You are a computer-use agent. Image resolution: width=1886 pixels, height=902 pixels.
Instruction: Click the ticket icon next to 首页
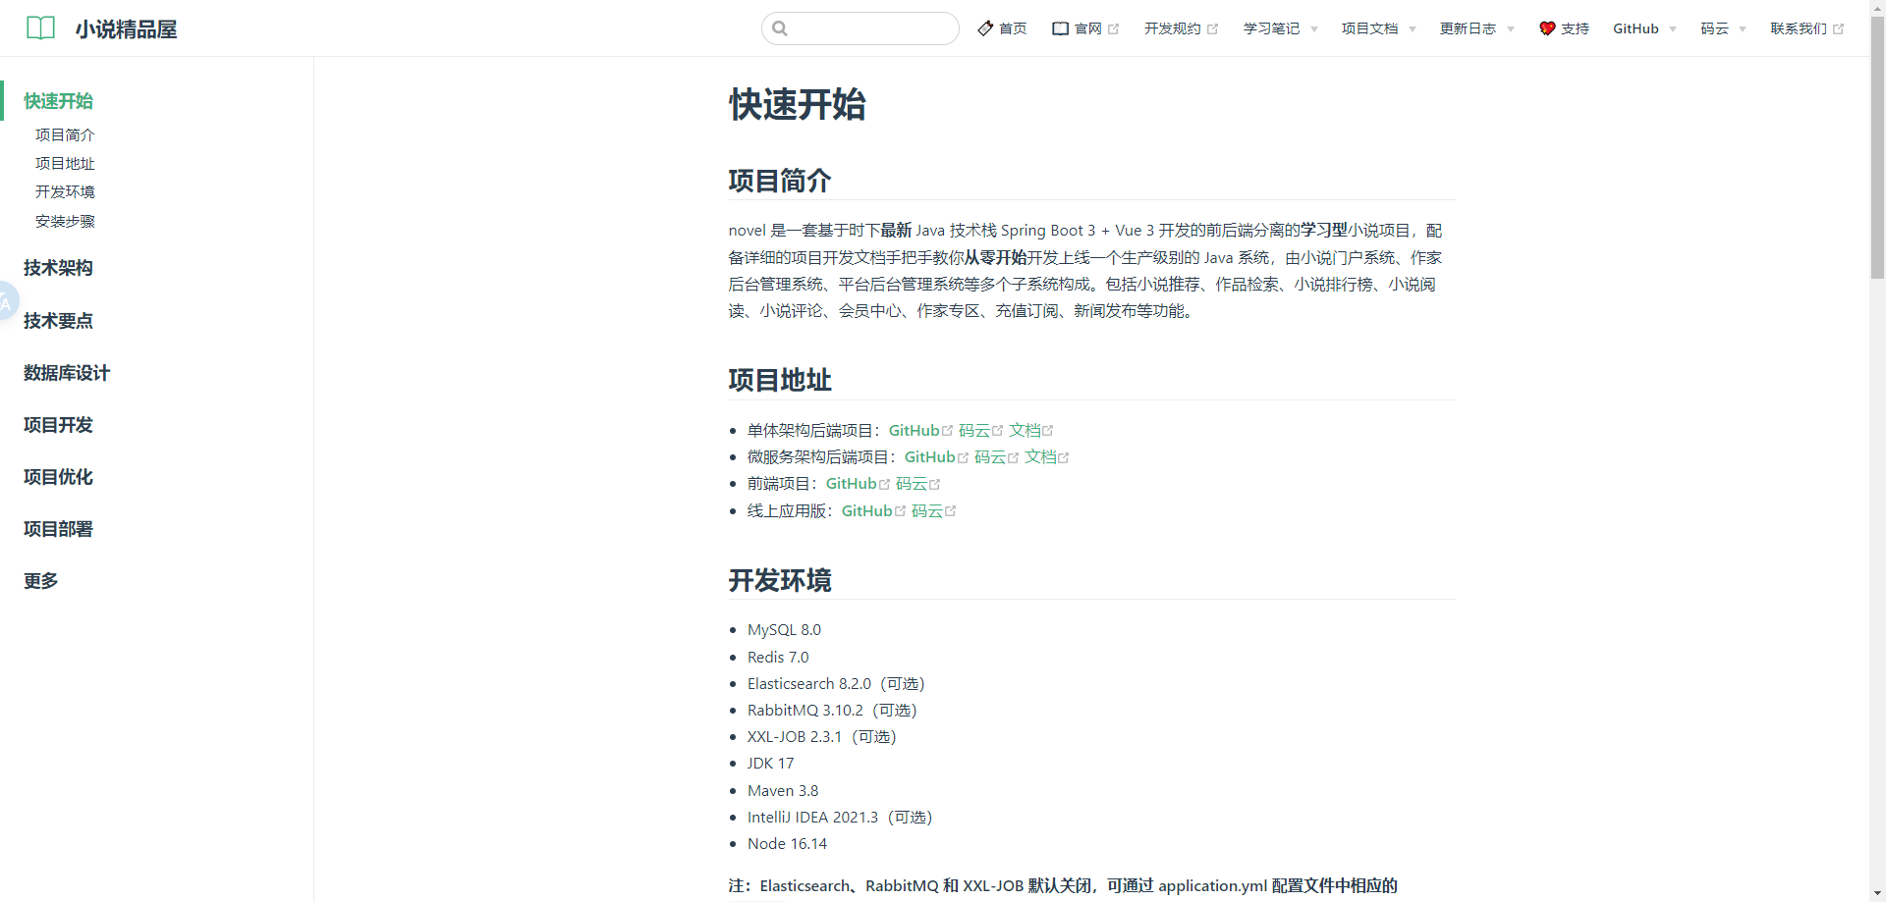[x=985, y=28]
